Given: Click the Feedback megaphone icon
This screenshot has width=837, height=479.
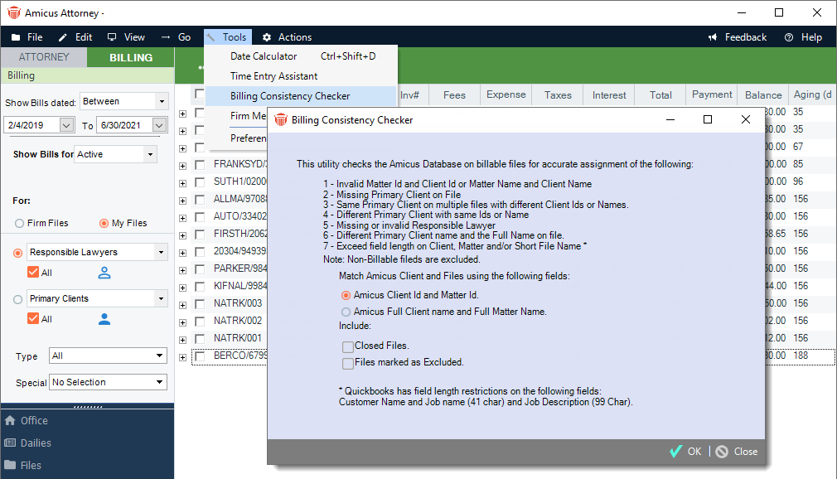Looking at the screenshot, I should [x=713, y=37].
